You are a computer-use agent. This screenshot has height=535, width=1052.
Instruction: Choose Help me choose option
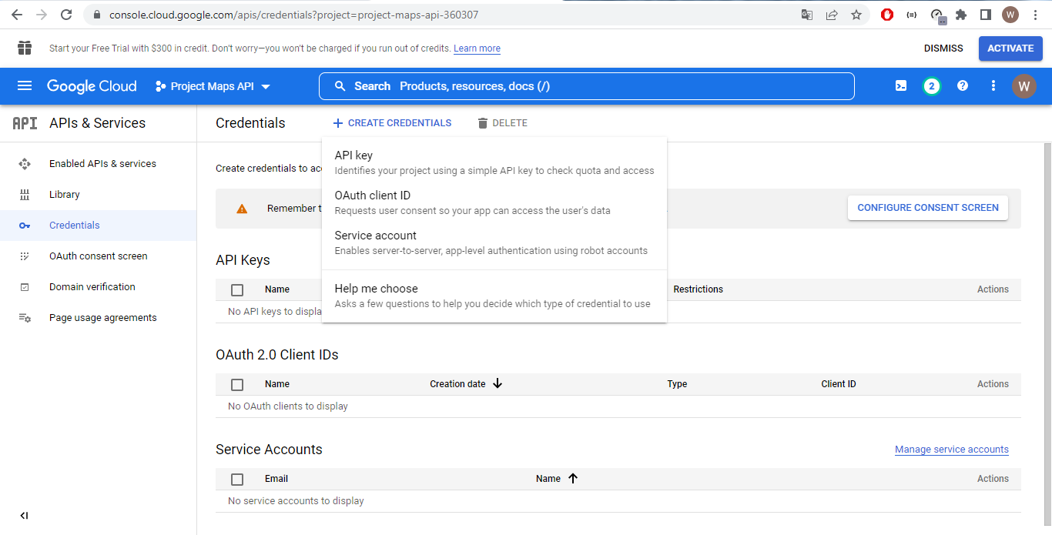point(494,296)
